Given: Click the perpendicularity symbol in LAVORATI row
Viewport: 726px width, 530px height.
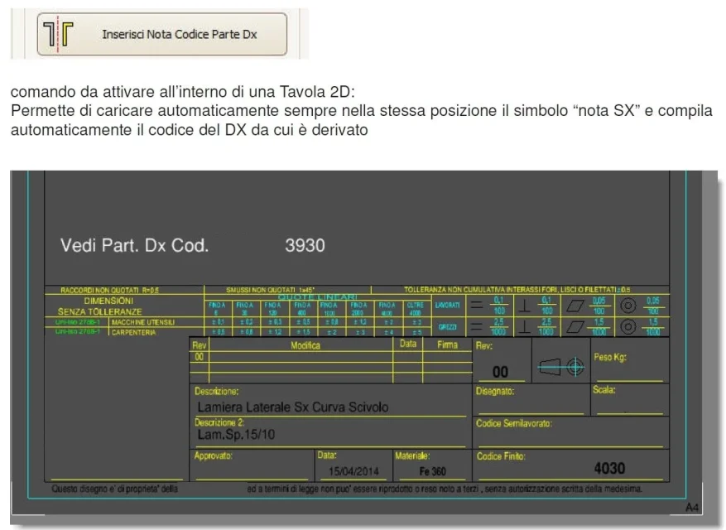Looking at the screenshot, I should pos(524,306).
